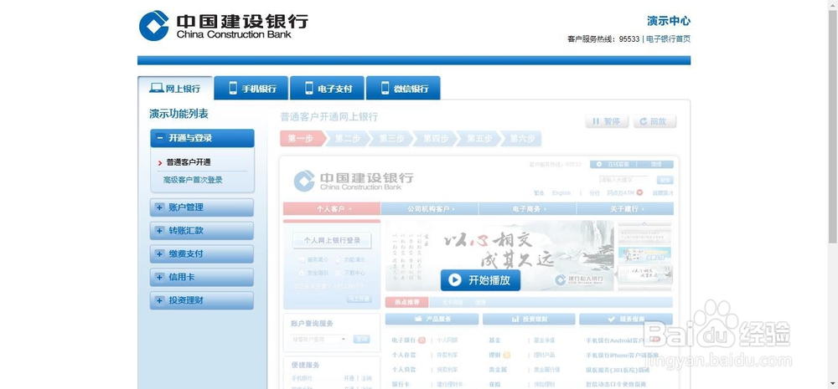Click the 服务指南 header in the preview
The height and width of the screenshot is (389, 838).
[x=626, y=319]
